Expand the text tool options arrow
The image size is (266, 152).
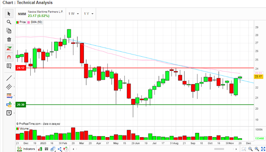[14, 113]
